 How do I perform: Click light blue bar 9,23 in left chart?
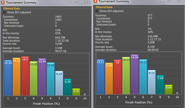(59, 83)
